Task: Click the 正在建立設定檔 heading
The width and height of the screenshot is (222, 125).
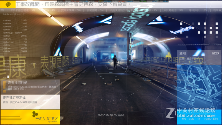Action: click(x=14, y=98)
